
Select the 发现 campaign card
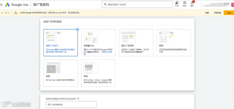pyautogui.click(x=98, y=73)
